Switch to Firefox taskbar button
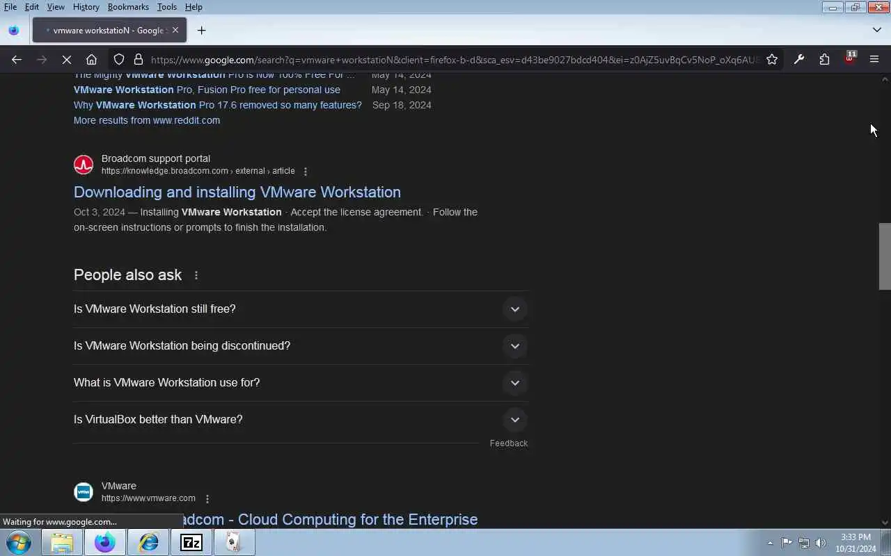Image resolution: width=891 pixels, height=556 pixels. point(105,542)
